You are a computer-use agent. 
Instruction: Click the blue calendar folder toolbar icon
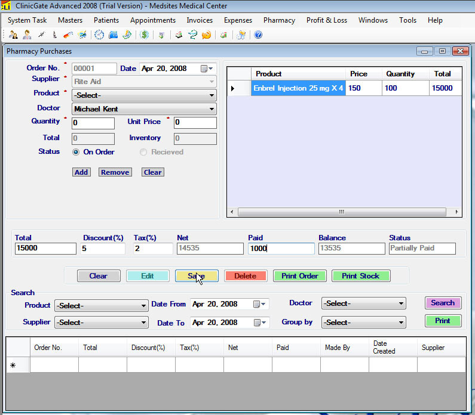pos(113,35)
